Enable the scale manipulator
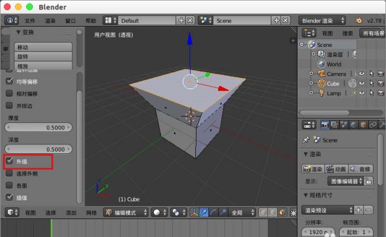 click(223, 213)
